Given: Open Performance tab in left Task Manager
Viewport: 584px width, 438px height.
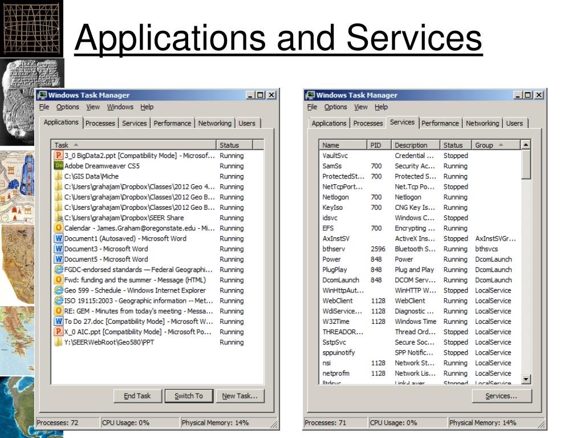Looking at the screenshot, I should 172,123.
